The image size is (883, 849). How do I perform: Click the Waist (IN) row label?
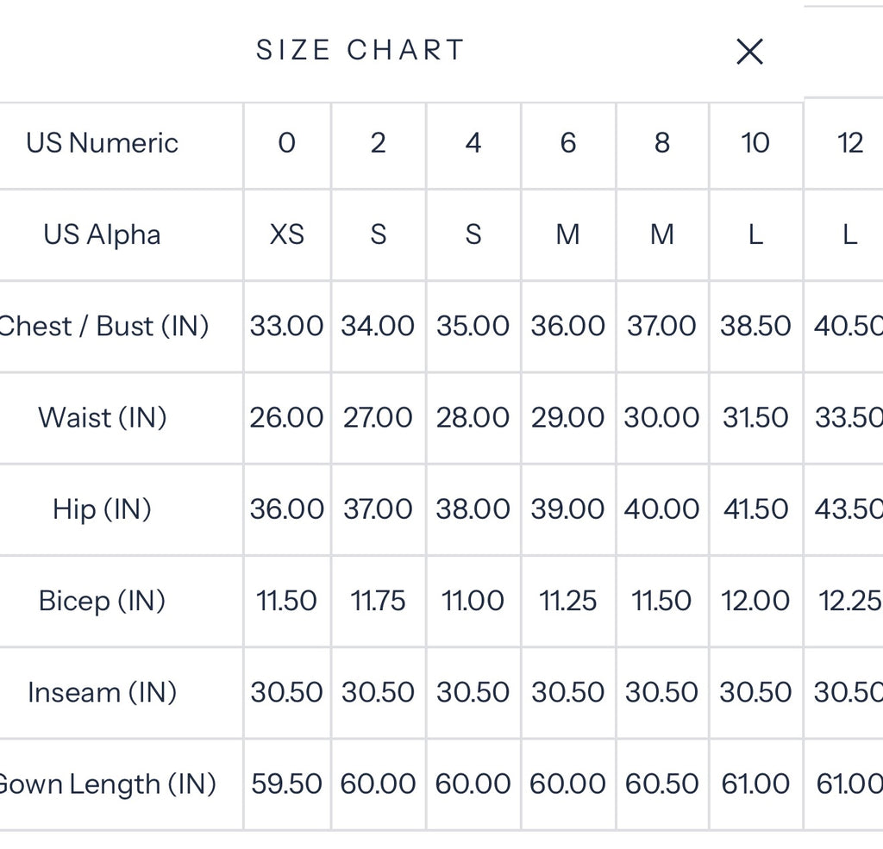click(103, 418)
